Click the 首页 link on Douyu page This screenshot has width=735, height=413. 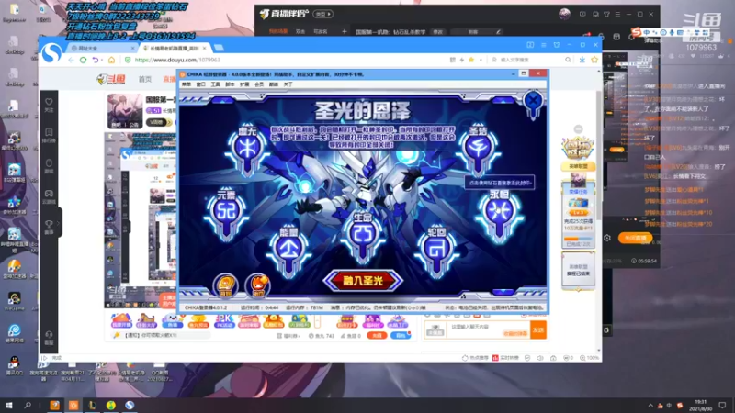(145, 79)
